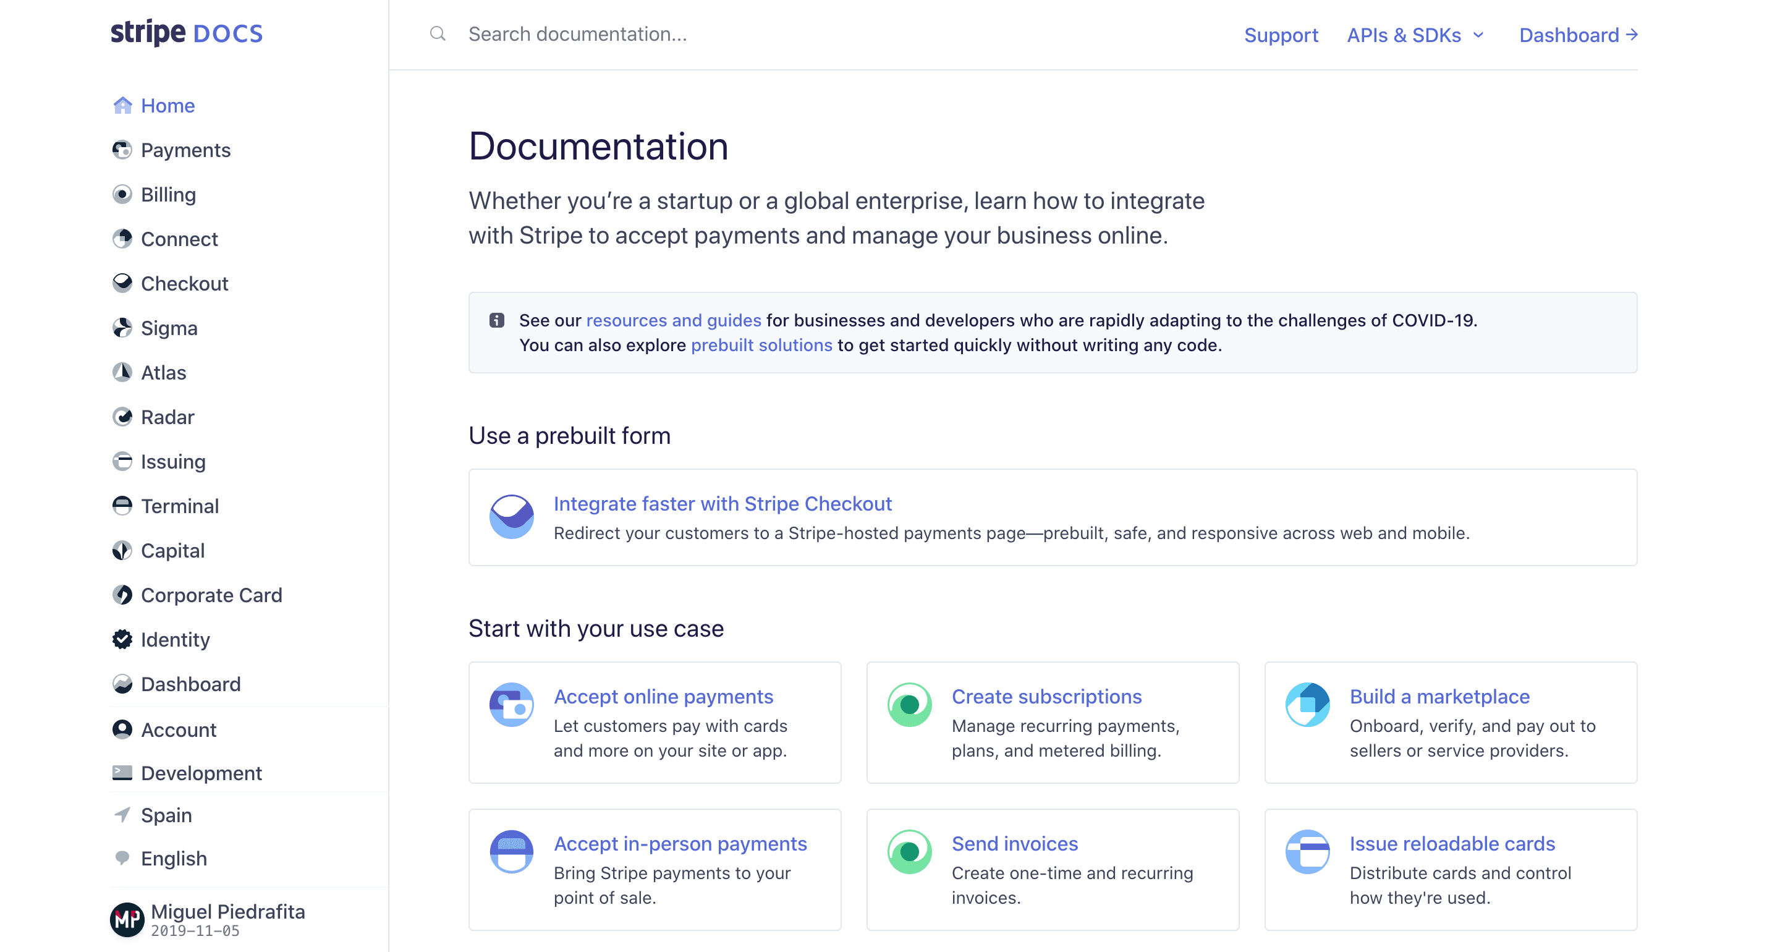This screenshot has width=1780, height=952.
Task: Open Integrate faster with Stripe Checkout
Action: coord(723,504)
